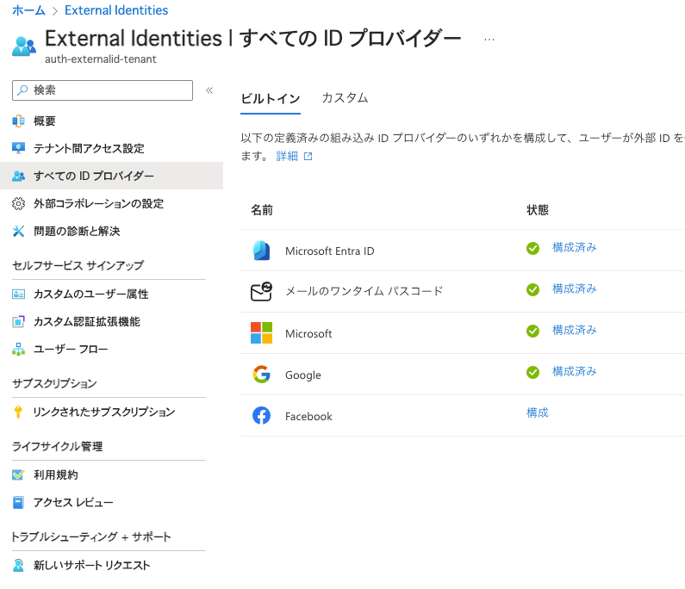Click the 問題の診断と解決 wrench icon
This screenshot has width=685, height=589.
pyautogui.click(x=18, y=231)
